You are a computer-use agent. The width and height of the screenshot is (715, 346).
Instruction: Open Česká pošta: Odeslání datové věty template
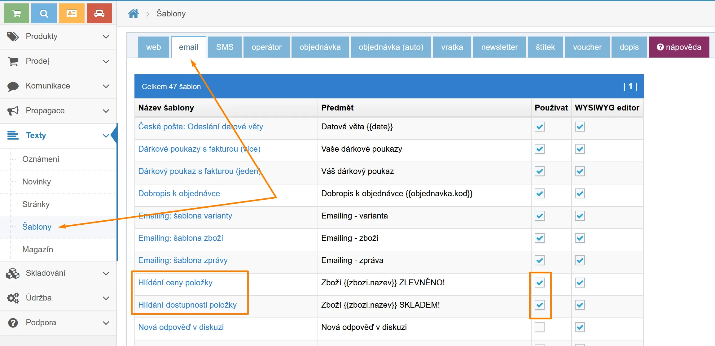200,127
